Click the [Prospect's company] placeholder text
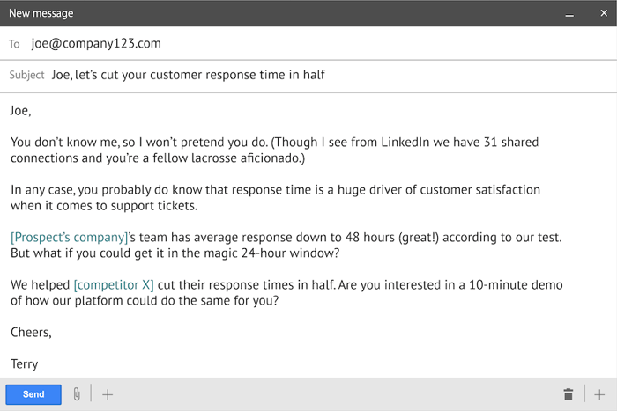The height and width of the screenshot is (411, 617). point(68,238)
